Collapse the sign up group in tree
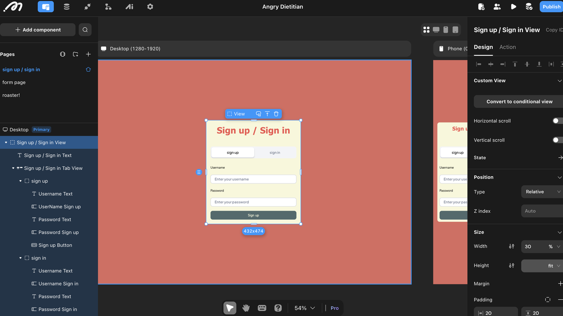Viewport: 563px width, 316px height. coord(20,181)
